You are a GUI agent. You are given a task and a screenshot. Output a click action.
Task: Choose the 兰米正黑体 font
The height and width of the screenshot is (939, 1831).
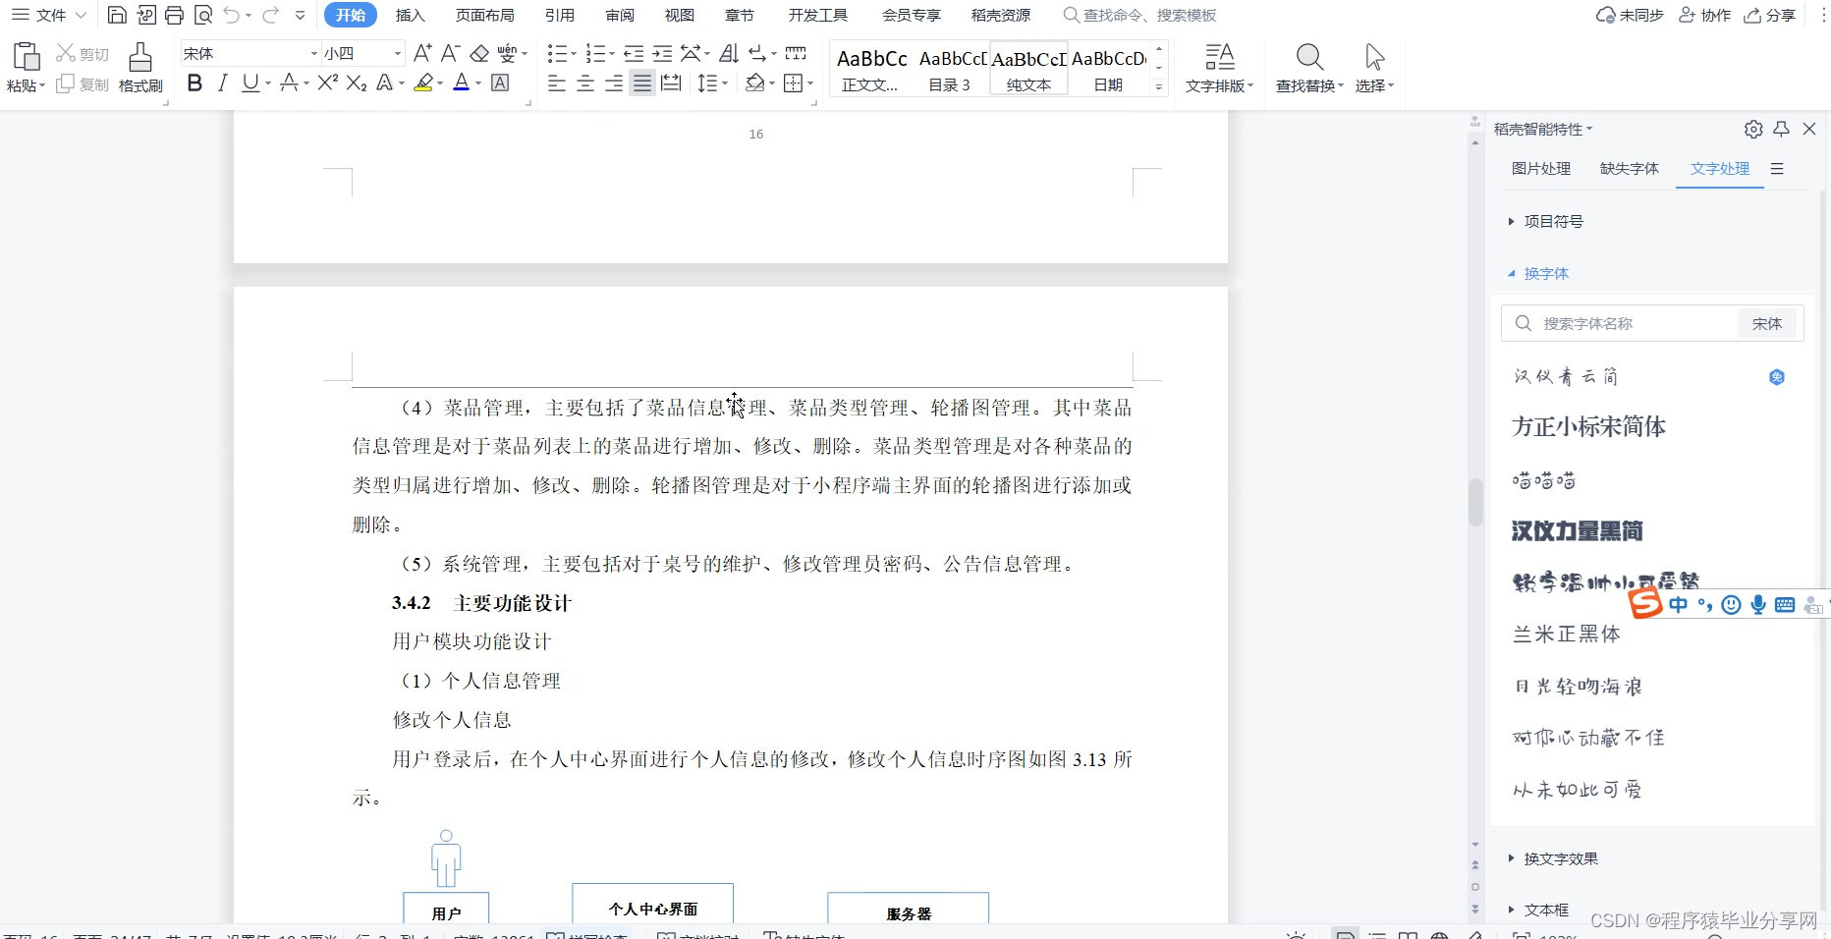pyautogui.click(x=1567, y=634)
